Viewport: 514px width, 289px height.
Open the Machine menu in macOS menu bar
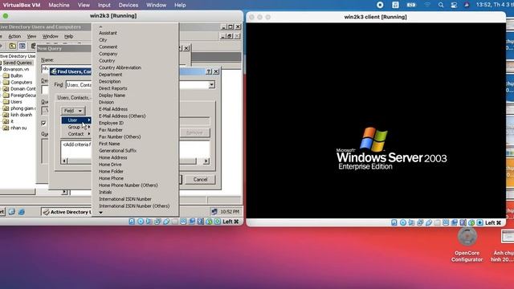click(x=59, y=5)
